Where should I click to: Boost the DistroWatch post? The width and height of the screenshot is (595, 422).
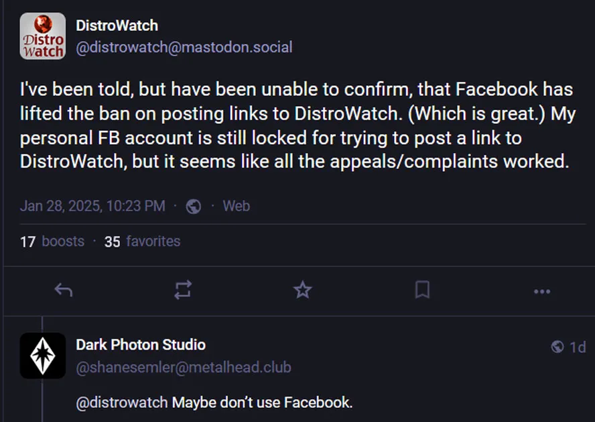[x=183, y=290]
